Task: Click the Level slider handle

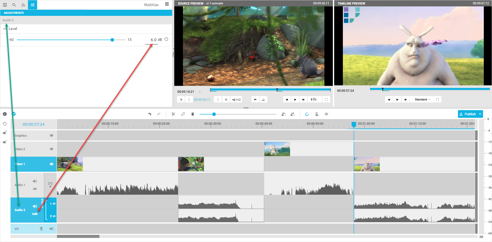Action: click(112, 40)
